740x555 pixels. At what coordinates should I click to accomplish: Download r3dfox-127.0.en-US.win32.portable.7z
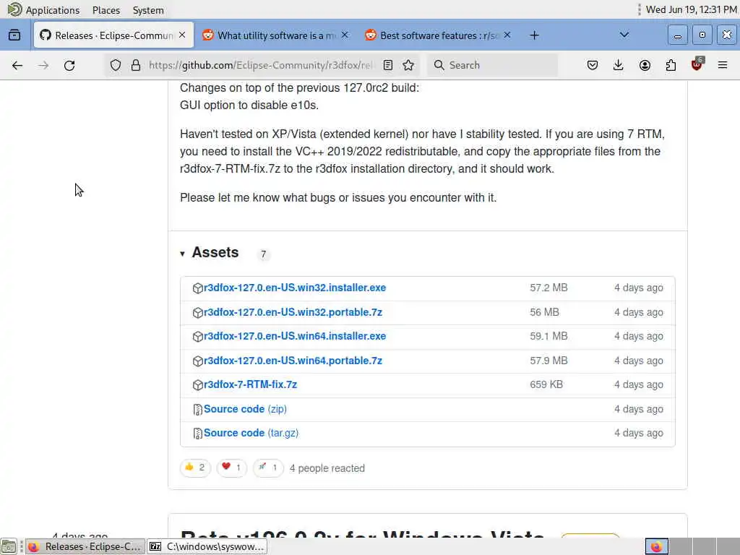(293, 312)
